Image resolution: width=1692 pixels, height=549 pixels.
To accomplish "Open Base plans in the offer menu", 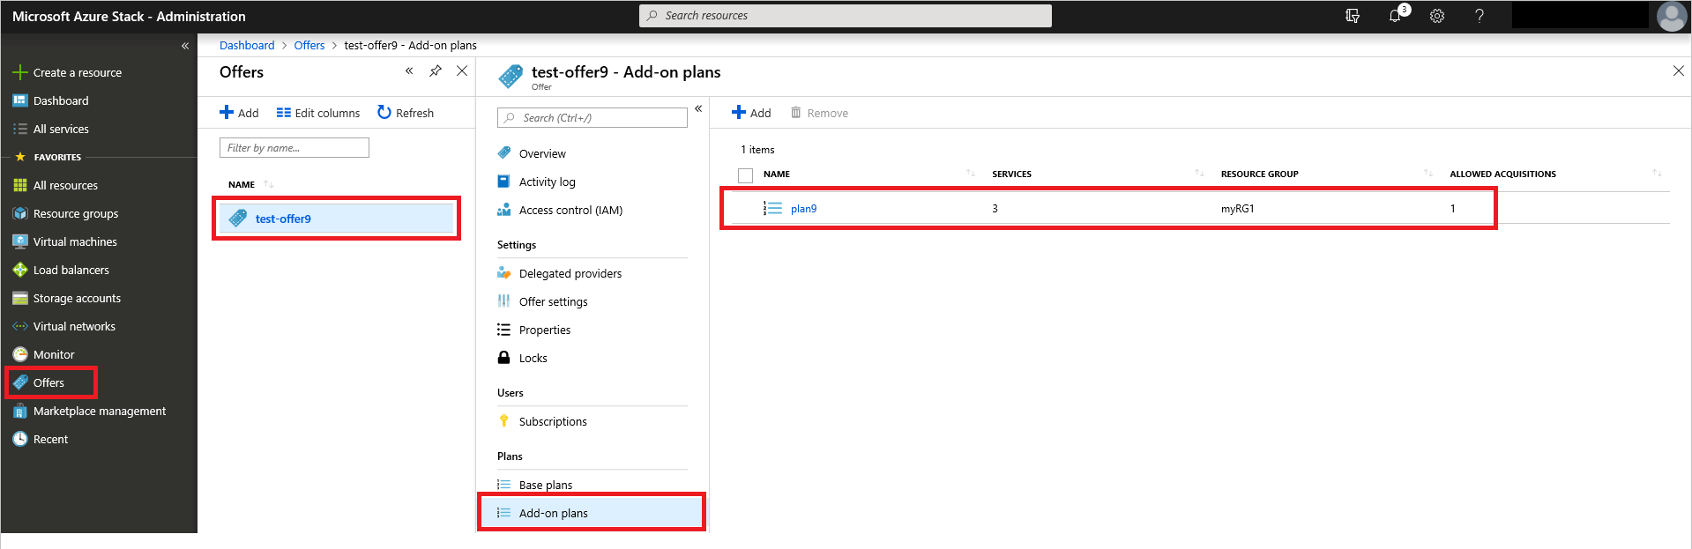I will (545, 485).
